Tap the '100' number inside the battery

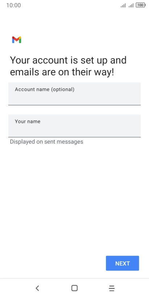pos(140,5)
